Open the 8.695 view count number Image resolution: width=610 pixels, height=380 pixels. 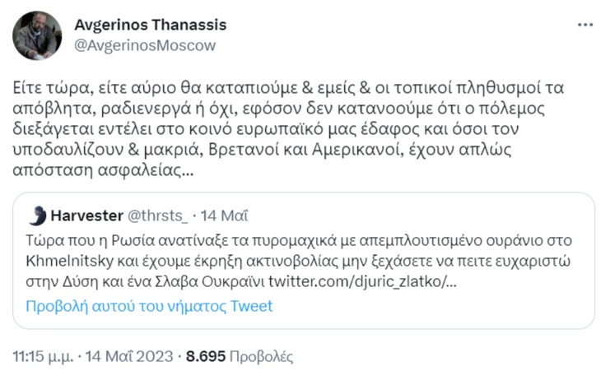point(206,356)
